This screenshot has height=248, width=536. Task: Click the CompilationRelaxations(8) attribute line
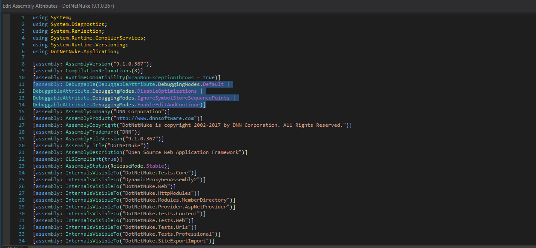click(88, 71)
